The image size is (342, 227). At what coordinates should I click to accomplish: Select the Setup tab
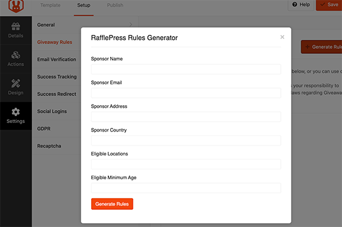pyautogui.click(x=84, y=6)
